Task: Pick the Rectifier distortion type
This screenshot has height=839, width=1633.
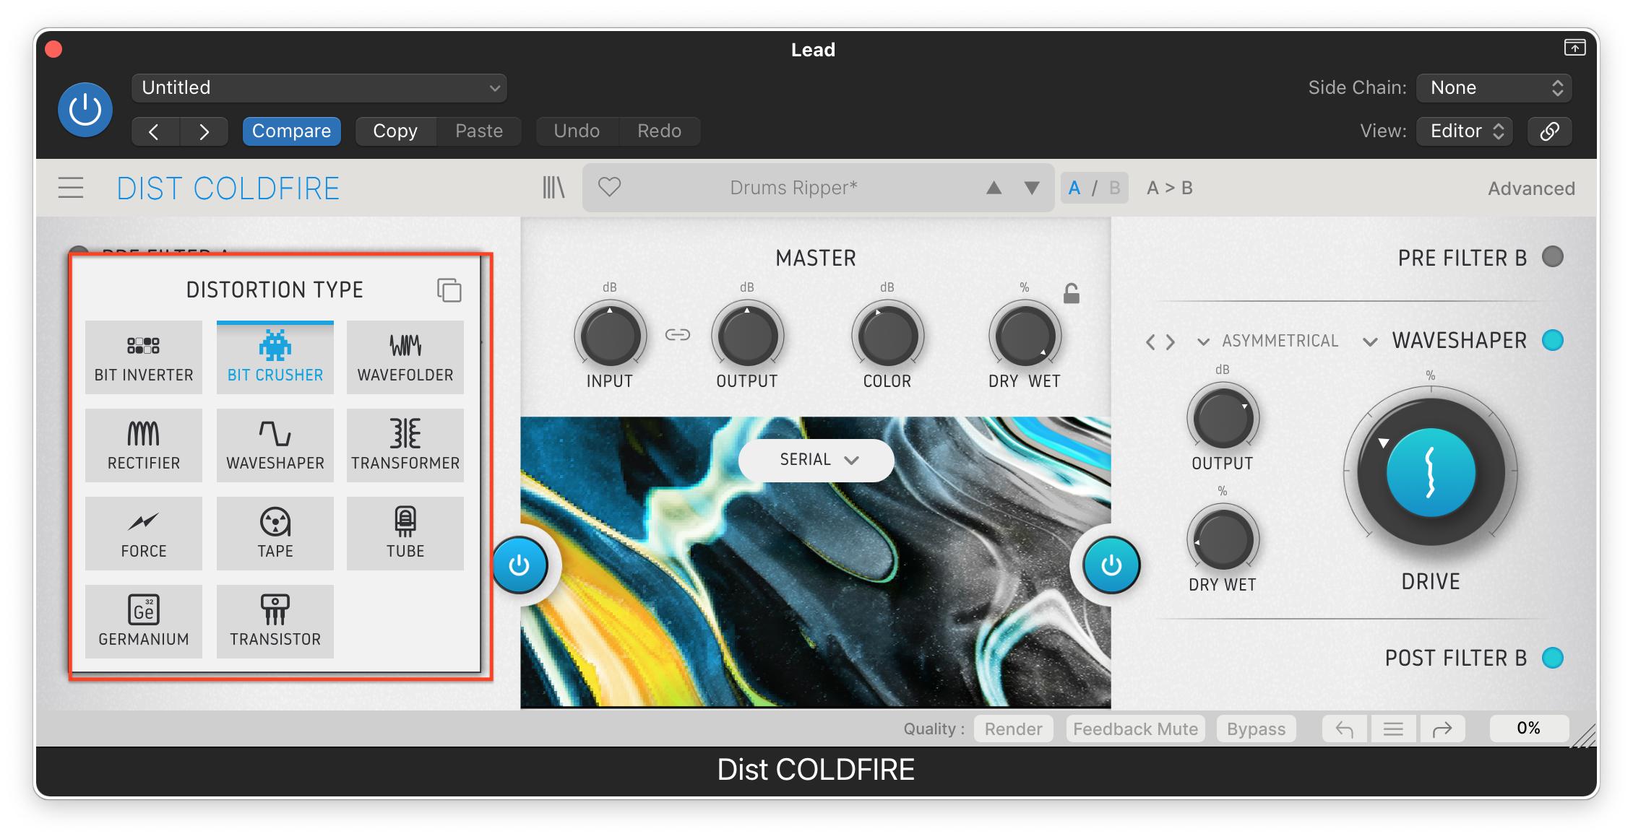Action: click(144, 445)
